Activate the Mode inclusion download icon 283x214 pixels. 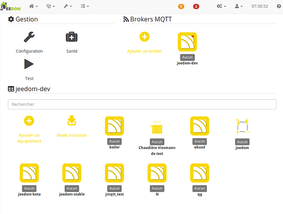(x=71, y=120)
